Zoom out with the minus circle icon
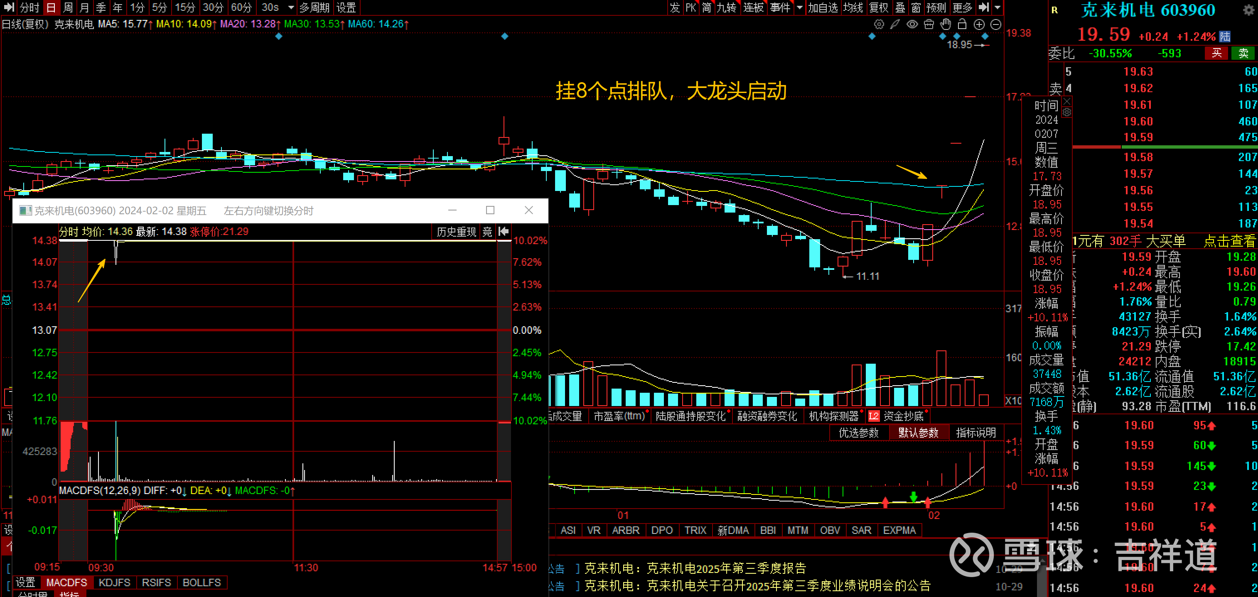Screen dimensions: 1258x597 click(x=996, y=24)
